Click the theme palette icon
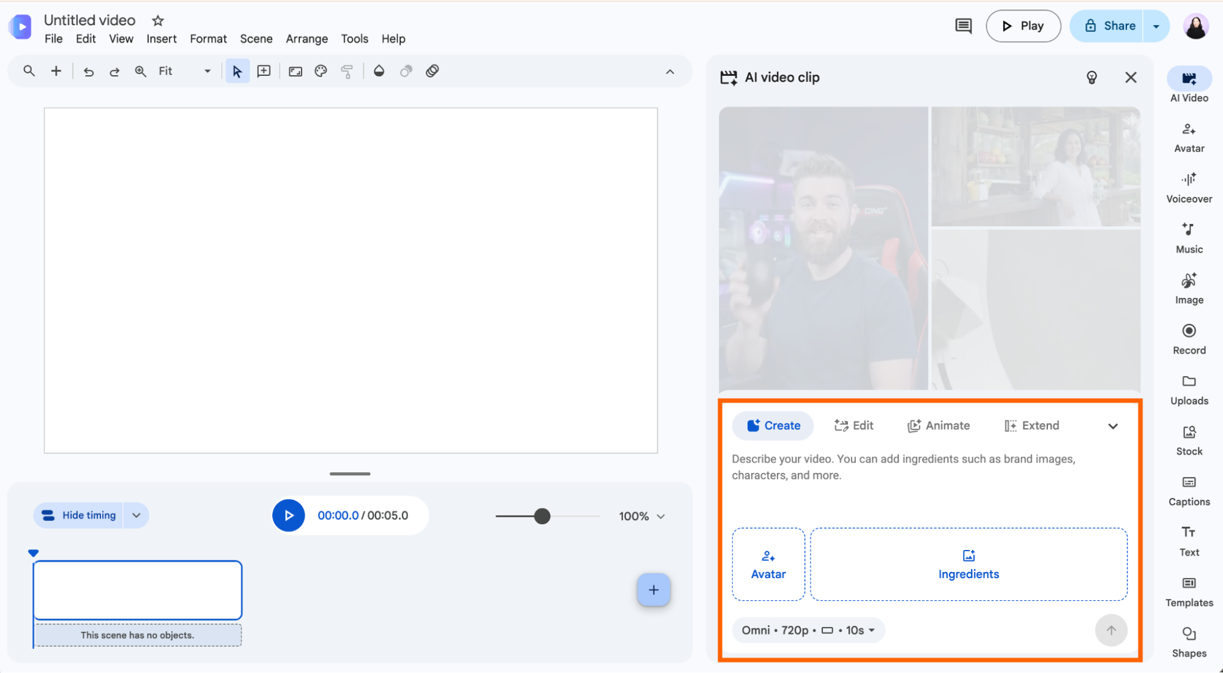This screenshot has height=673, width=1223. [x=321, y=71]
